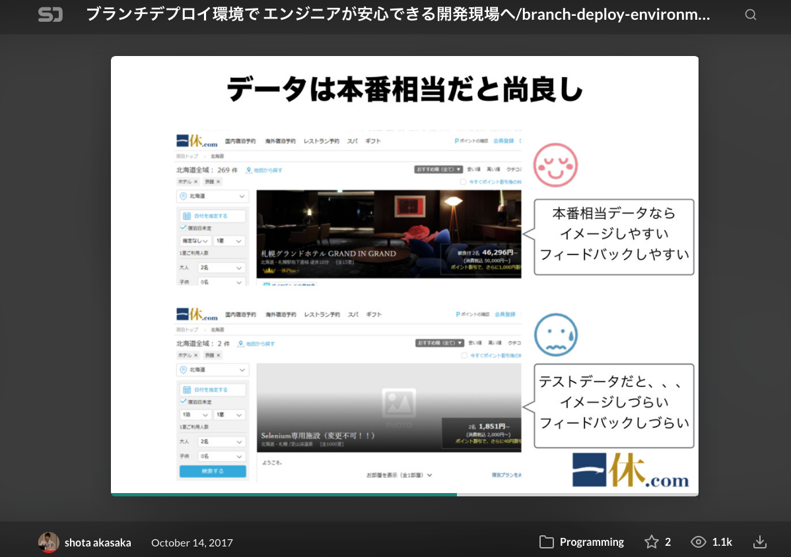
Task: Open the Speaker Deck home logo
Action: tap(50, 14)
